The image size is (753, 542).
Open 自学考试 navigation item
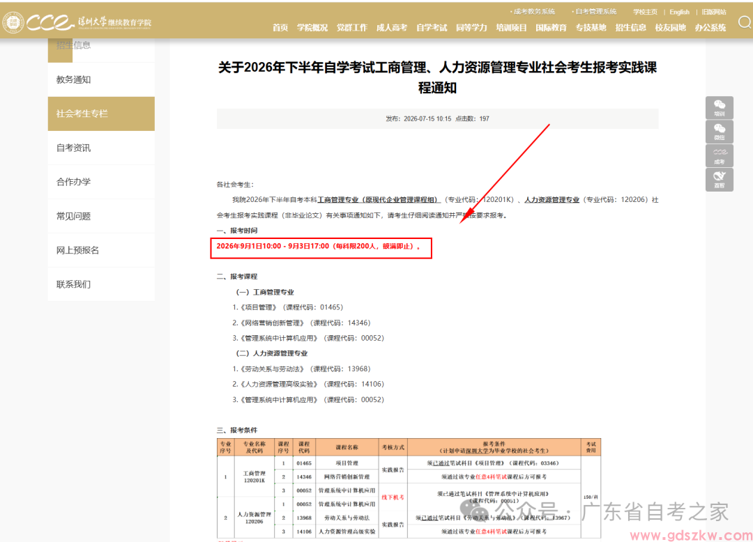pos(432,28)
